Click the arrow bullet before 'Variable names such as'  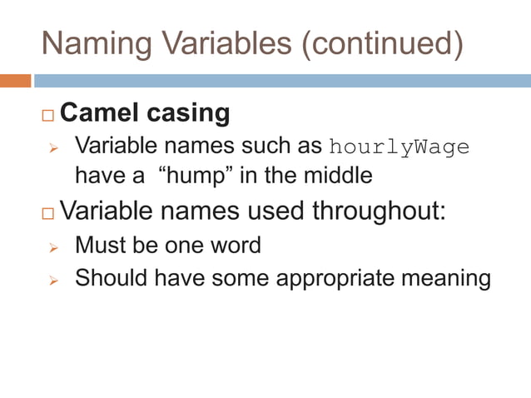(x=52, y=148)
